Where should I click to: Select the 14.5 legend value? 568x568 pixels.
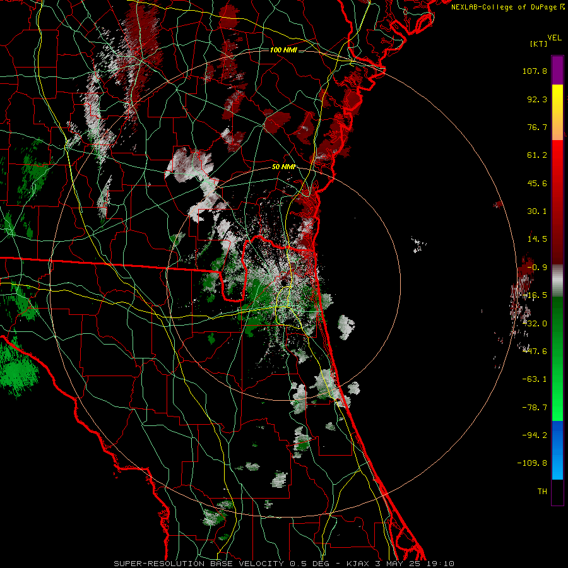(x=537, y=239)
